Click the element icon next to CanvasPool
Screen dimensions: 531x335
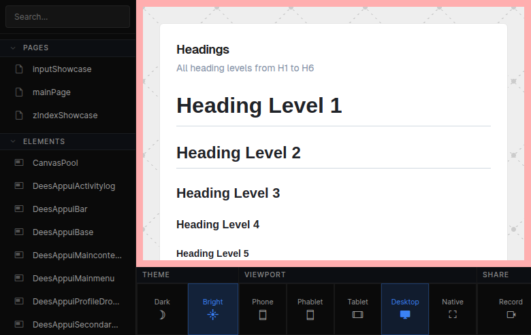(19, 163)
